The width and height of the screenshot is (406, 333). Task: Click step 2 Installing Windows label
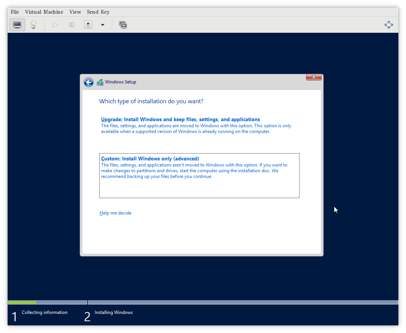coord(113,312)
